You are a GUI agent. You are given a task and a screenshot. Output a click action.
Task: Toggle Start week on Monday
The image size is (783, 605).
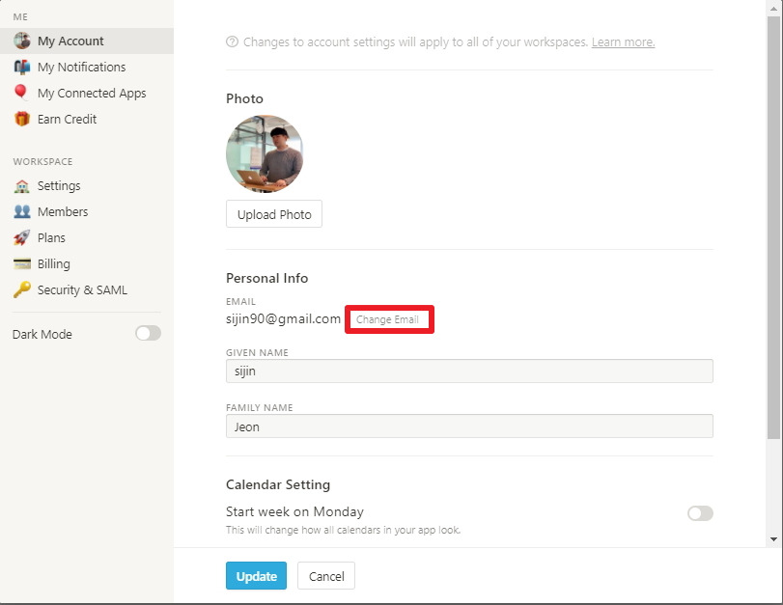[700, 513]
